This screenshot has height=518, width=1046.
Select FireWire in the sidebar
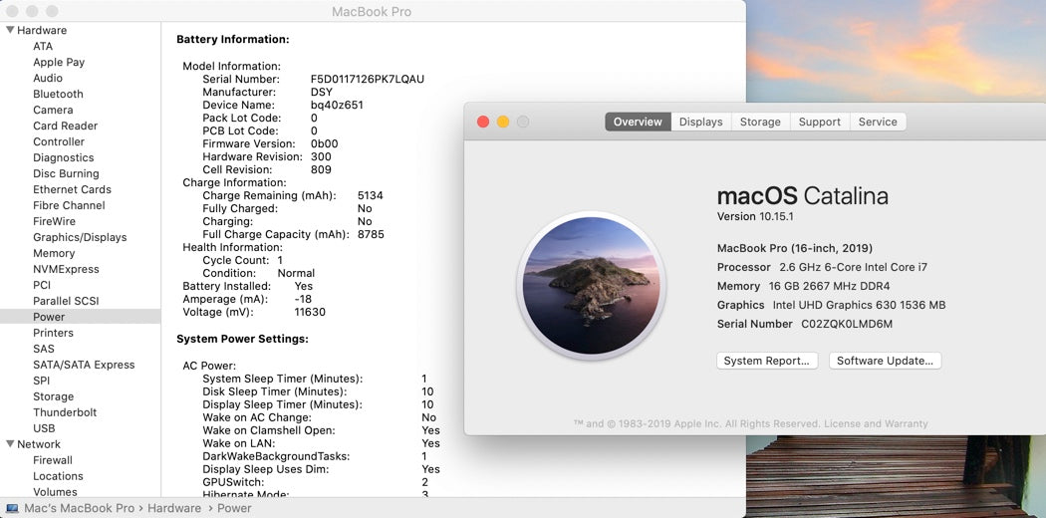pyautogui.click(x=54, y=221)
